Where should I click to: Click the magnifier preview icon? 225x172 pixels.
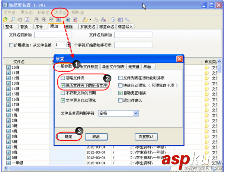click(13, 20)
